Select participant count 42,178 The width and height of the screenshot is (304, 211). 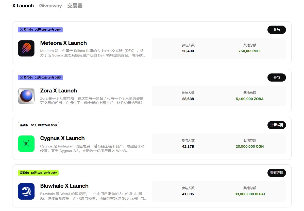pyautogui.click(x=188, y=146)
